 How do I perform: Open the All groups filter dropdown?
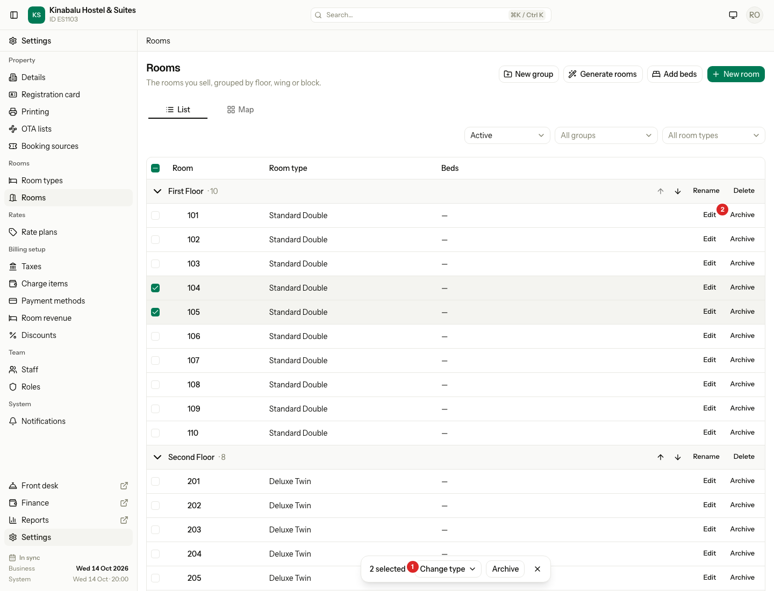[x=606, y=135]
